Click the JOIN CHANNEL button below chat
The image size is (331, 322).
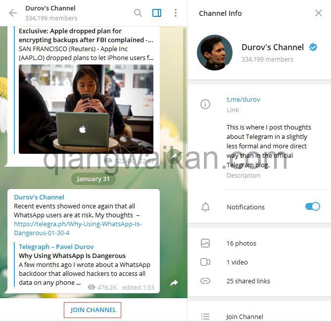click(93, 310)
